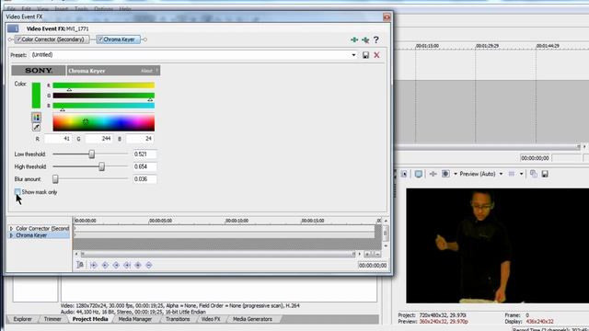Click the R value field showing 41

coord(58,139)
